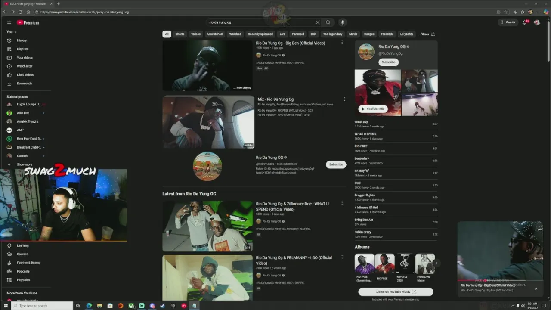Click the browser address bar URL
The width and height of the screenshot is (551, 310).
coord(84,12)
